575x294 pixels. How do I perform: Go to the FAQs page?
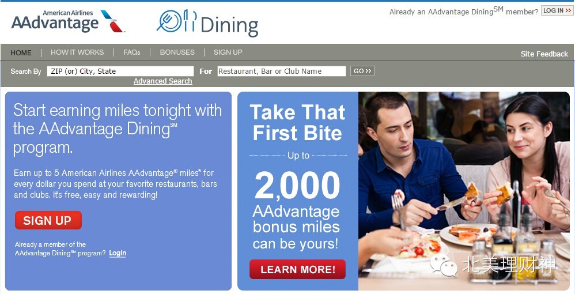pos(131,52)
